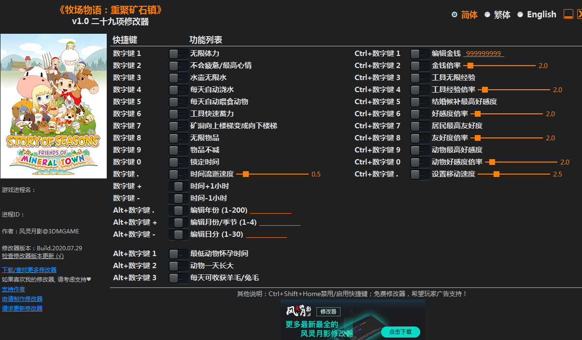Enable the 金钱倍率 toggle
Viewport: 582px width, 340px height.
point(420,66)
